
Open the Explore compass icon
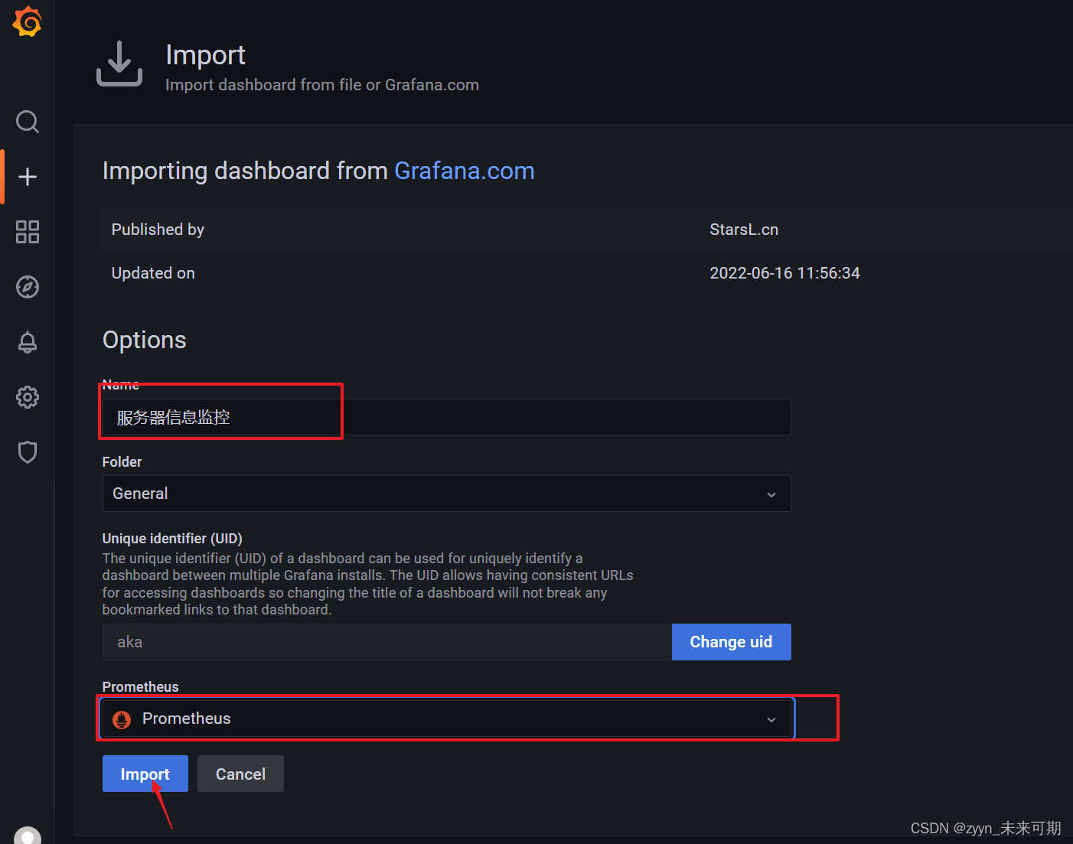tap(28, 287)
